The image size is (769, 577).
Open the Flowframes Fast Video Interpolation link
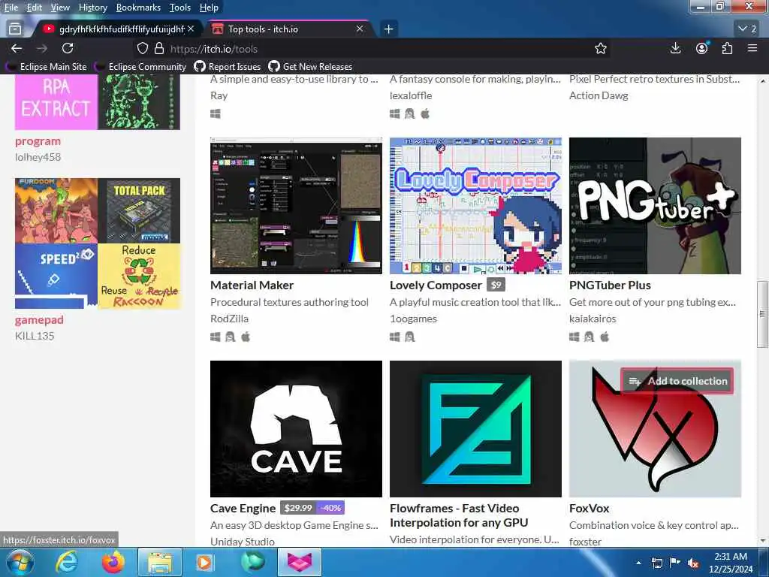click(459, 515)
